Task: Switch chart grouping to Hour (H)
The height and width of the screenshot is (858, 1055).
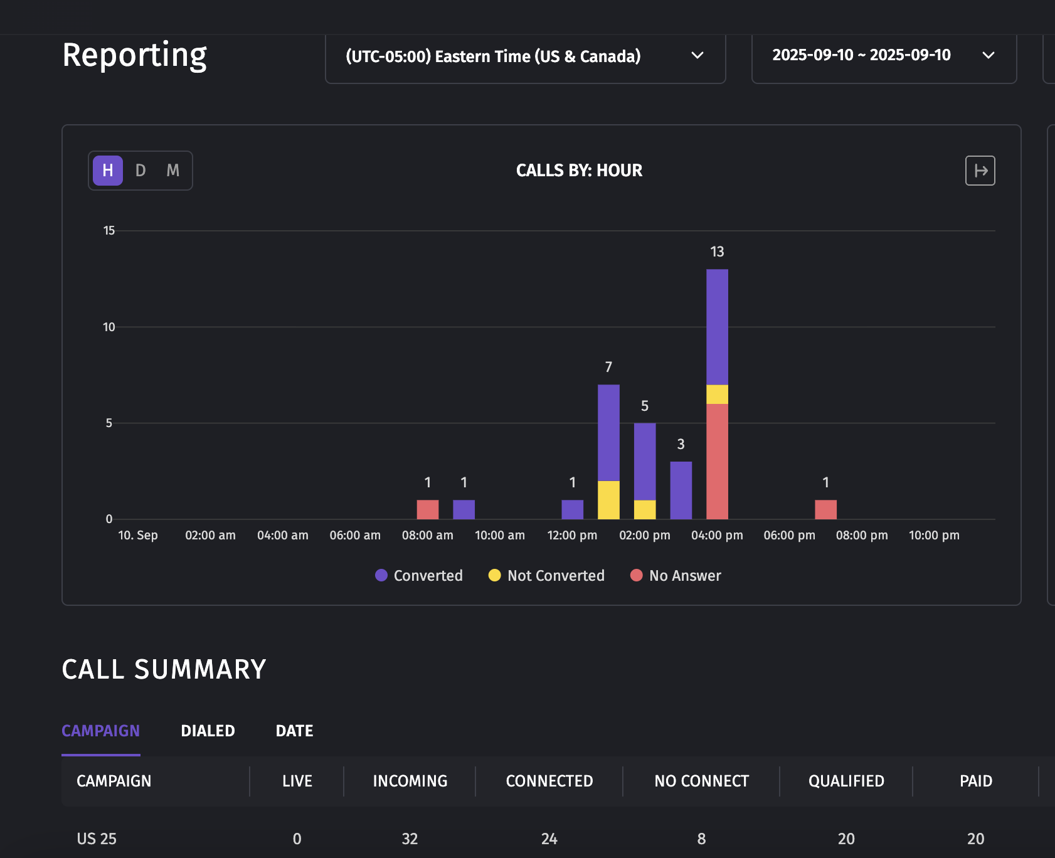Action: click(108, 171)
